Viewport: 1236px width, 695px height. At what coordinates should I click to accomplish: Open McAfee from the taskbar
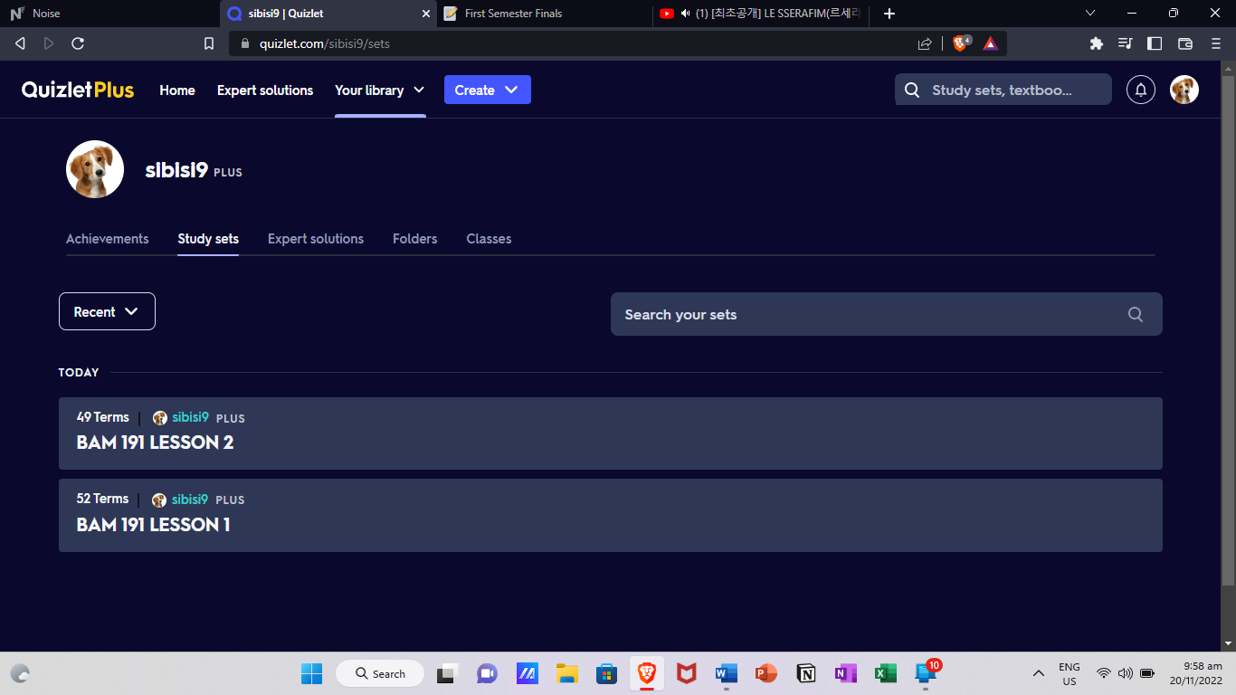click(687, 673)
